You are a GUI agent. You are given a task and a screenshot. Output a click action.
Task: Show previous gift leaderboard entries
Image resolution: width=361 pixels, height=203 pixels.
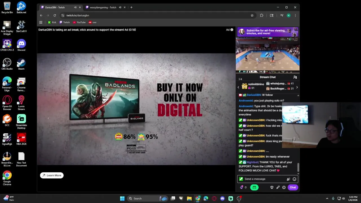238,87
